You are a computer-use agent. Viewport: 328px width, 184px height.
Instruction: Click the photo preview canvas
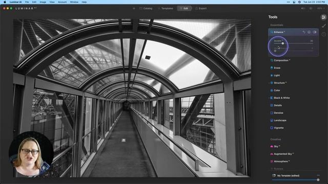tap(132, 98)
